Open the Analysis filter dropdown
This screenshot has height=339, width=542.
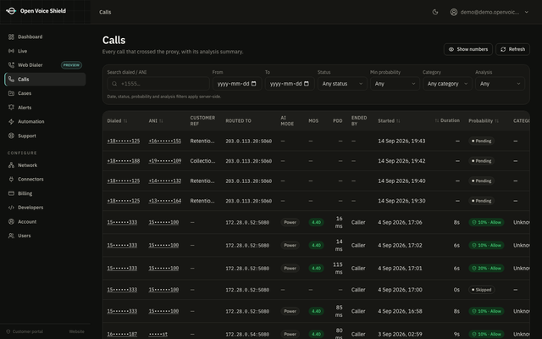pyautogui.click(x=500, y=84)
